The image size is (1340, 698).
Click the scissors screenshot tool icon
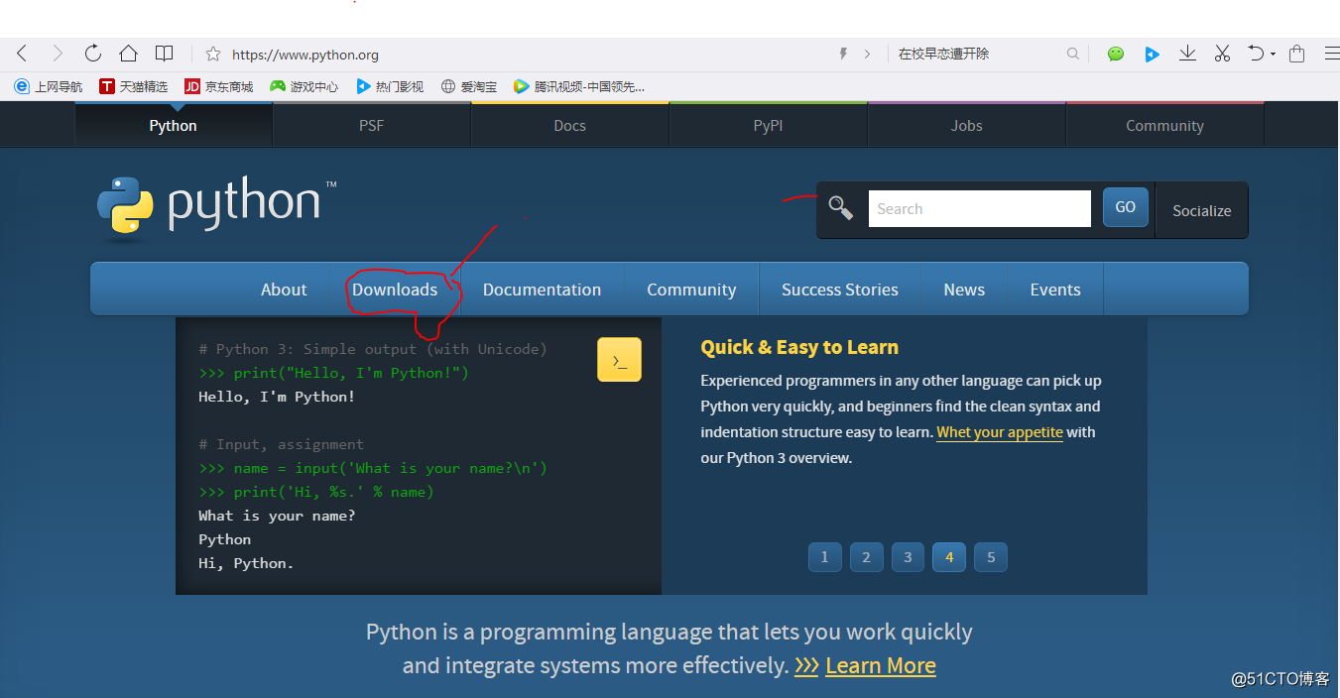pyautogui.click(x=1222, y=54)
